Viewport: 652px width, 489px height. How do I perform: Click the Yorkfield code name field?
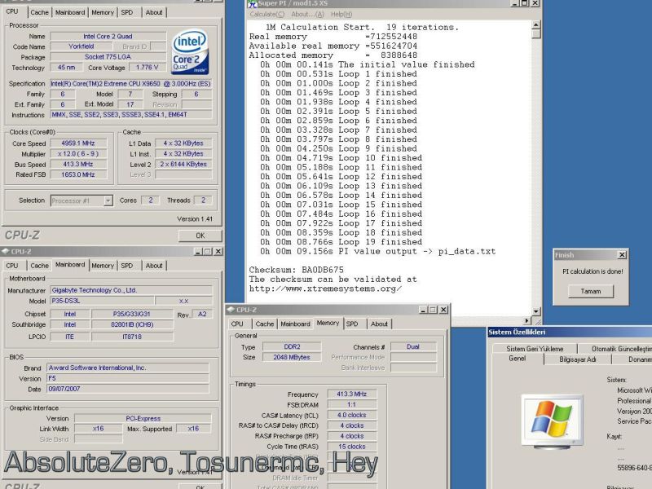coord(81,46)
